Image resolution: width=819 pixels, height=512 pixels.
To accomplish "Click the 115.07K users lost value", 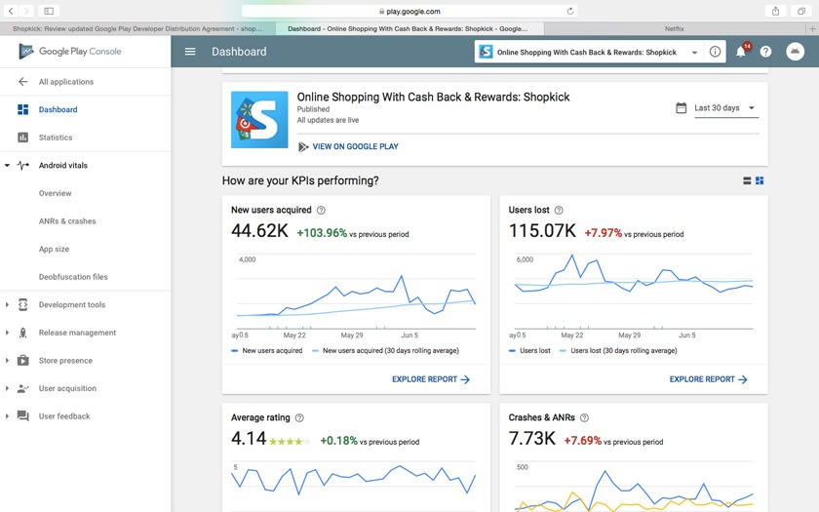I will [x=542, y=231].
